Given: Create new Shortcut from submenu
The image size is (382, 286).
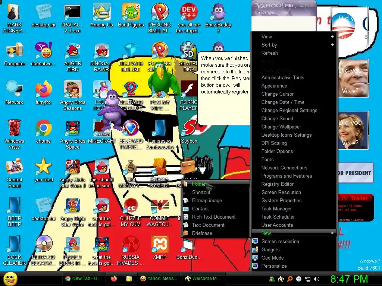Looking at the screenshot, I should [216, 193].
